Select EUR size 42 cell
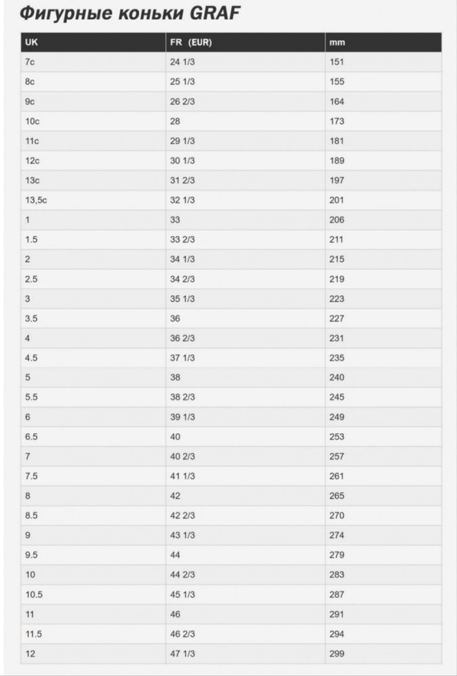The width and height of the screenshot is (457, 676). (x=246, y=496)
